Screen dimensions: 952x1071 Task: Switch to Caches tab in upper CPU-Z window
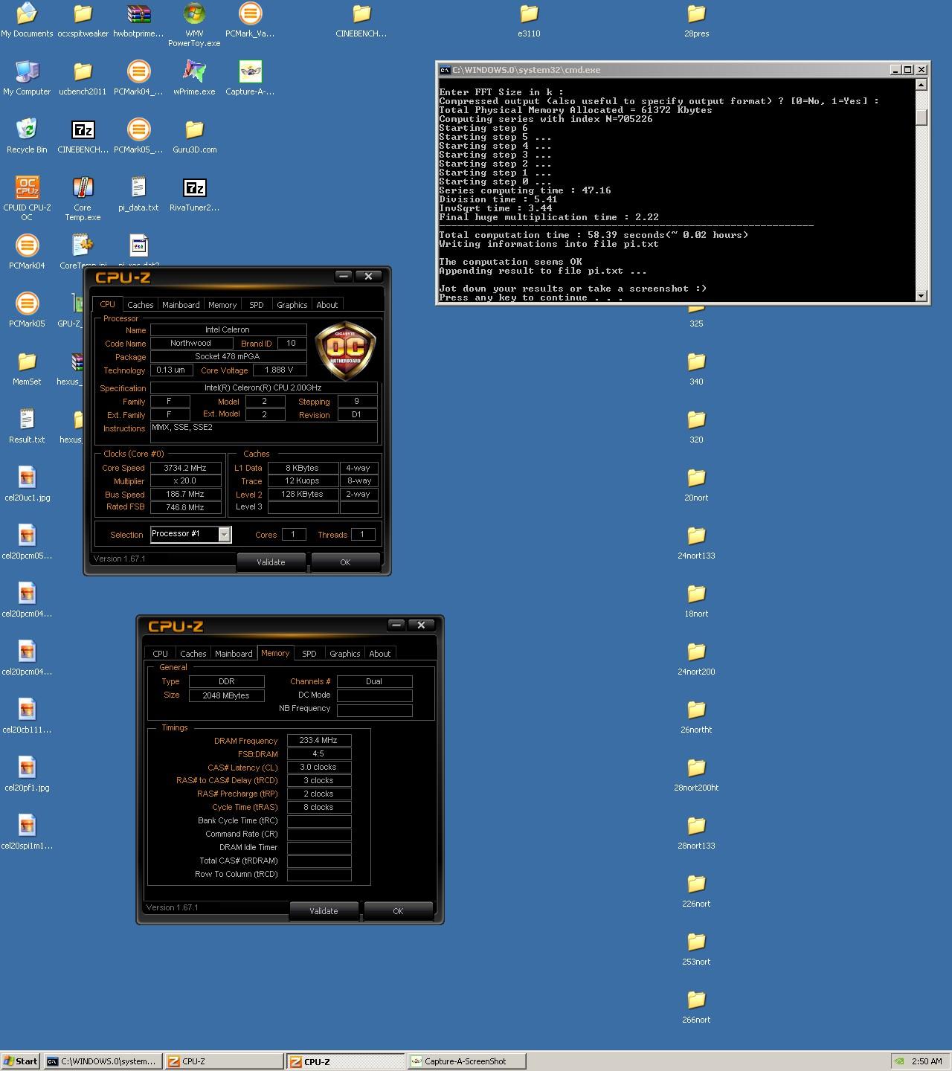tap(140, 305)
